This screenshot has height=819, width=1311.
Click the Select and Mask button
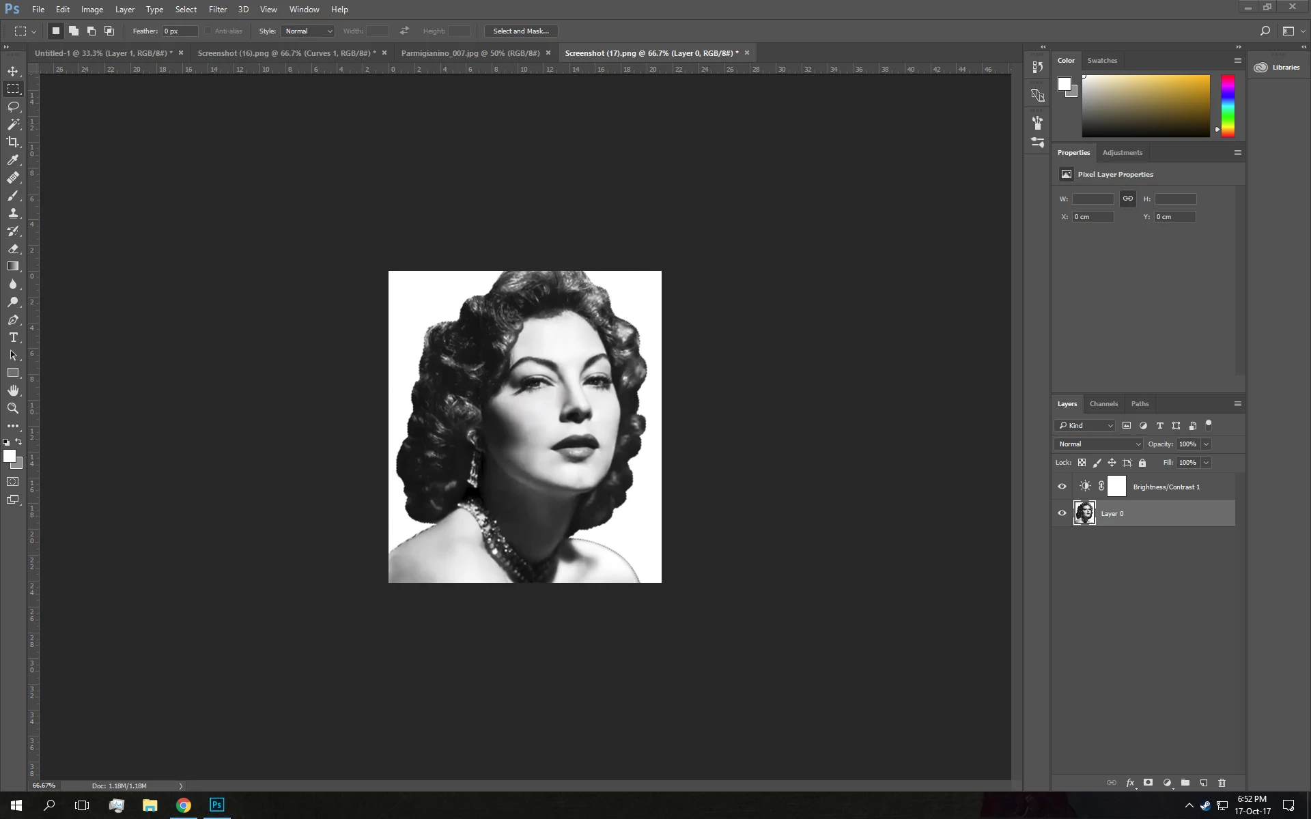(x=521, y=31)
